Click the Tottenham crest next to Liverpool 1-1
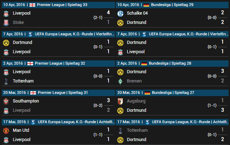This screenshot has width=230, height=145. [6, 81]
